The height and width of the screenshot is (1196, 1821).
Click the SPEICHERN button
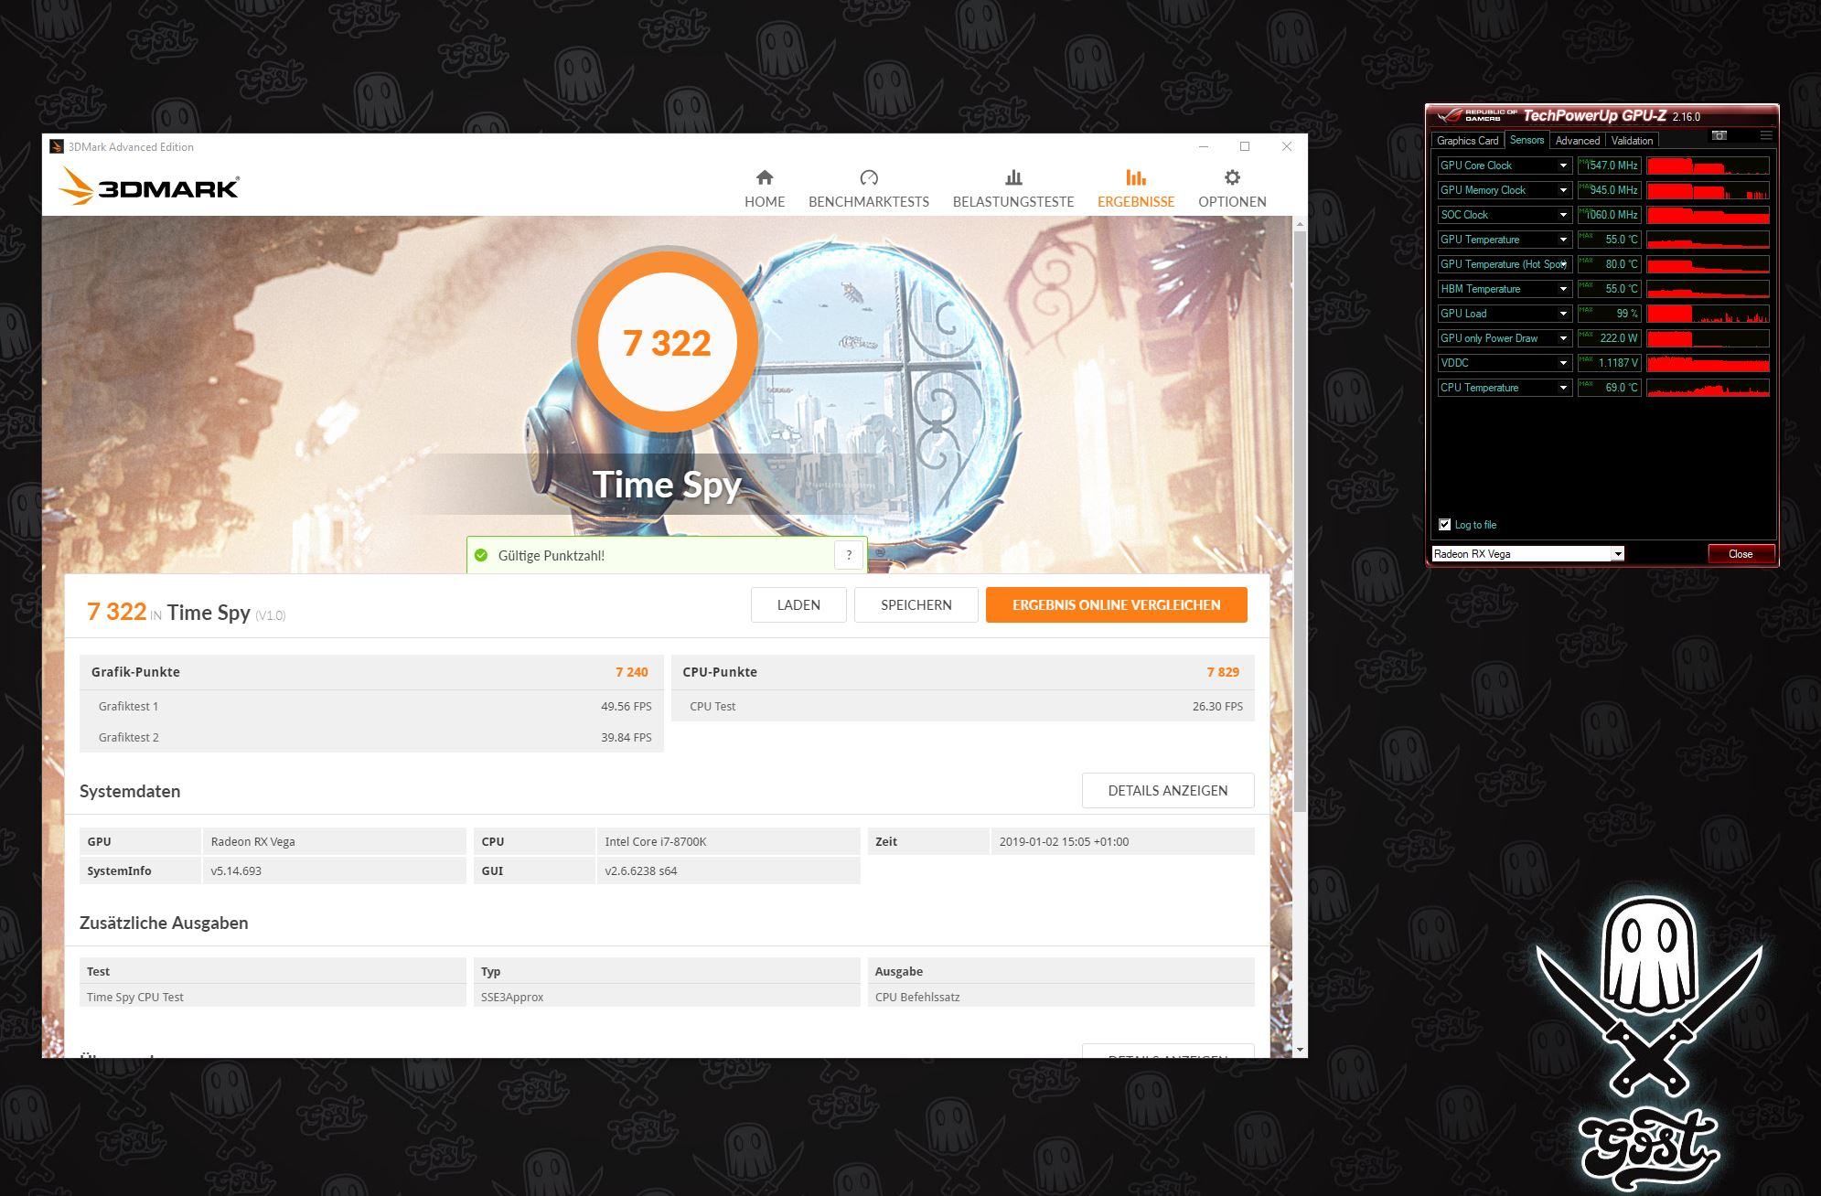point(916,605)
